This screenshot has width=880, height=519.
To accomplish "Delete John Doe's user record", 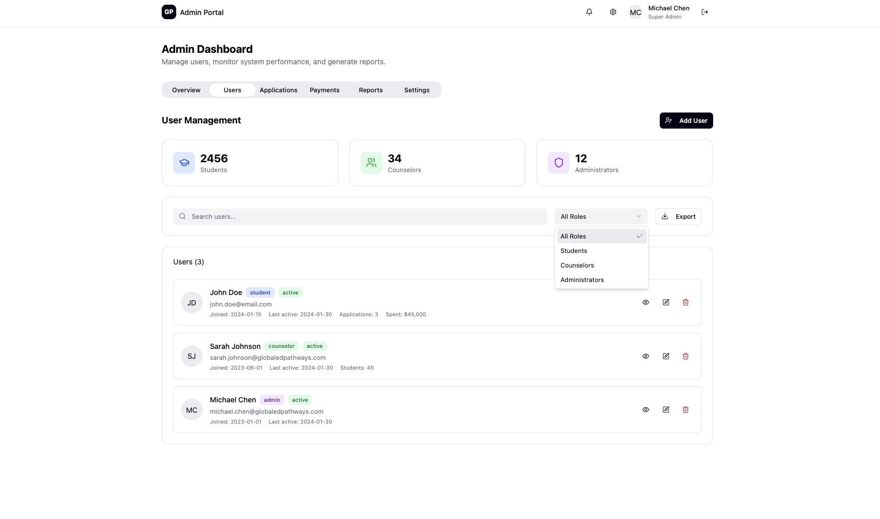I will [686, 302].
